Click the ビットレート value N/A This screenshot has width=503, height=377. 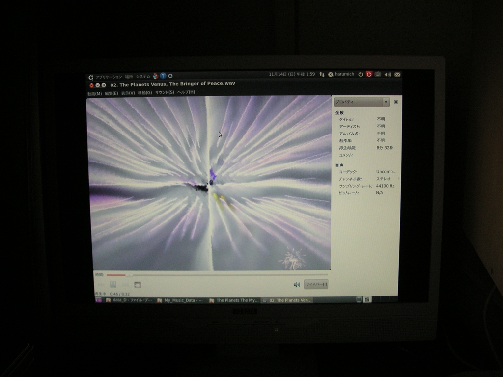point(380,192)
